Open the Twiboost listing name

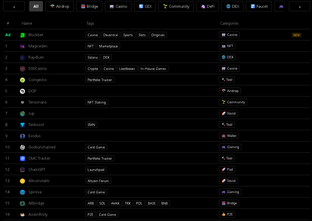click(x=36, y=125)
